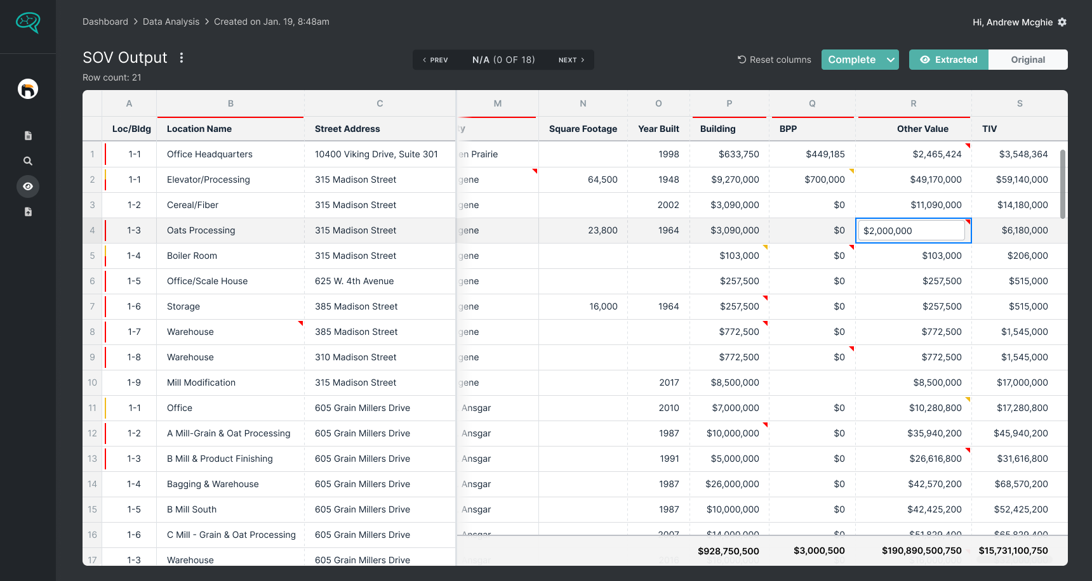Select the 'Office Headquarters' cell
Image resolution: width=1092 pixels, height=581 pixels.
pos(230,154)
